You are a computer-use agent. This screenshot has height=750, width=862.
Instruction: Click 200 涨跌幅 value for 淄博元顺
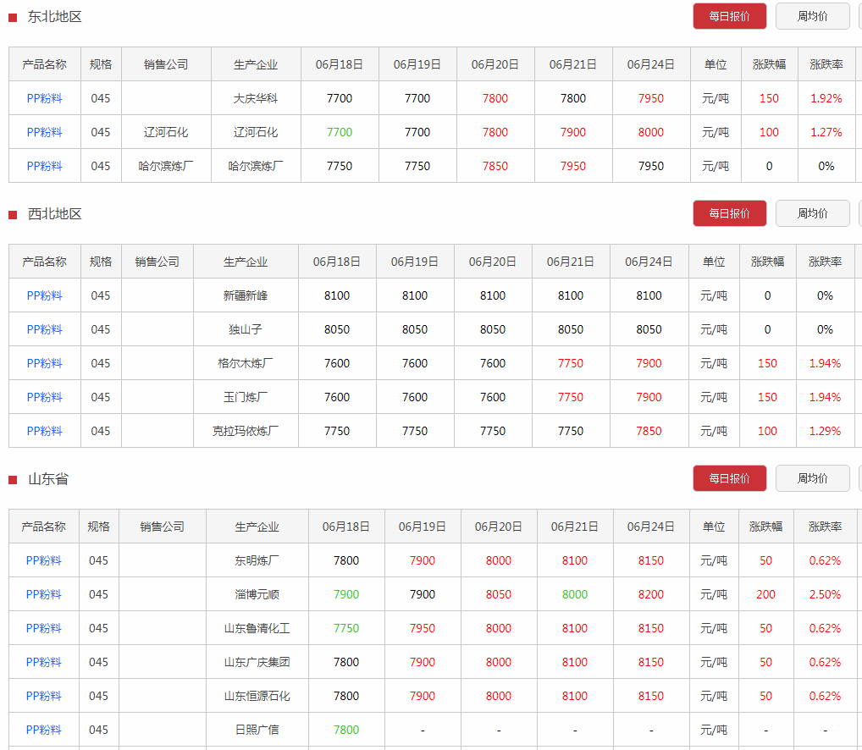(x=765, y=594)
